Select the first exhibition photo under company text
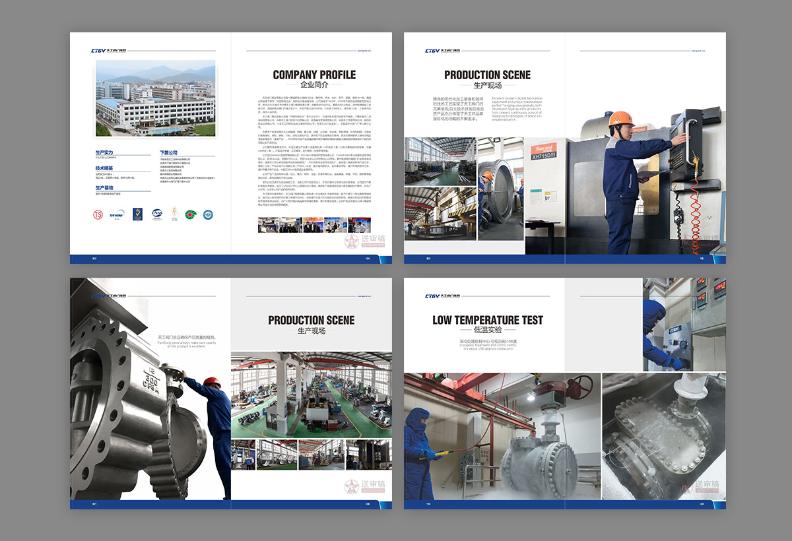The image size is (792, 541). [x=268, y=225]
